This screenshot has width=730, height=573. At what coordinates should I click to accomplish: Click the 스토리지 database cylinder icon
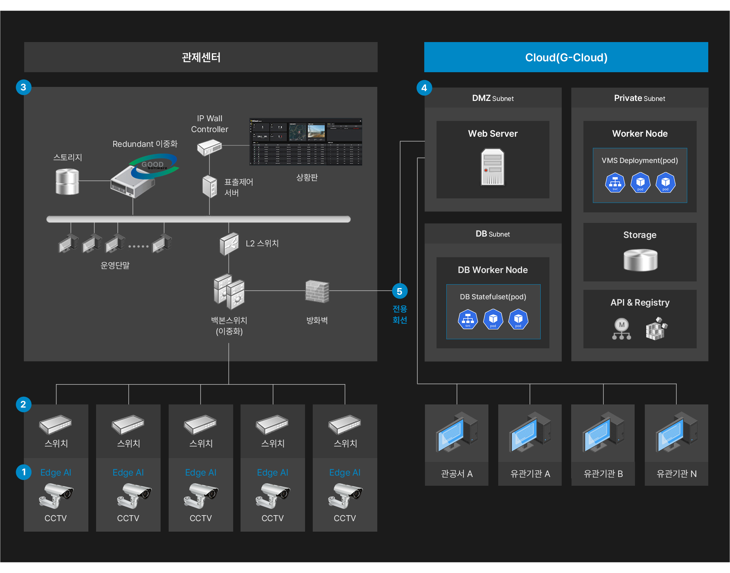pos(67,181)
